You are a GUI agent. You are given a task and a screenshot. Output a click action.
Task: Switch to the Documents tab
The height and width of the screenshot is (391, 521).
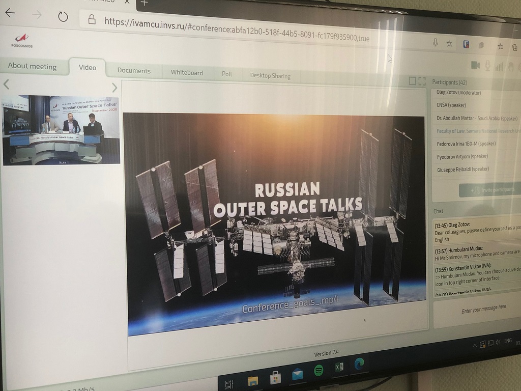[134, 70]
